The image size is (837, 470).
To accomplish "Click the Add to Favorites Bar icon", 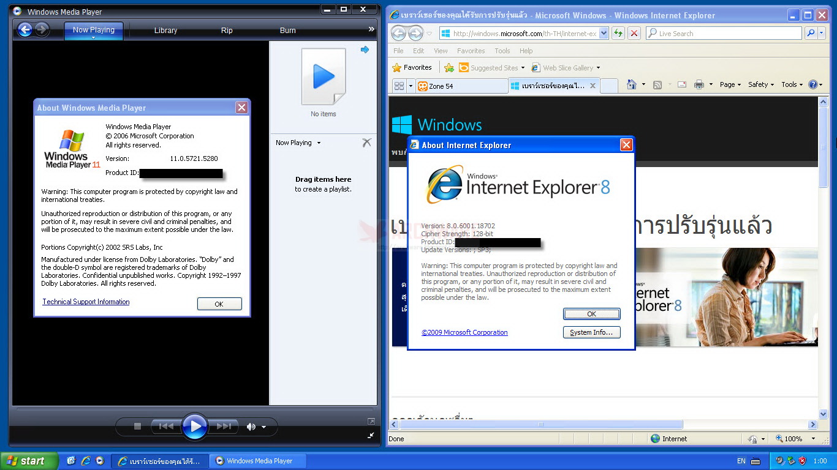I will click(449, 67).
